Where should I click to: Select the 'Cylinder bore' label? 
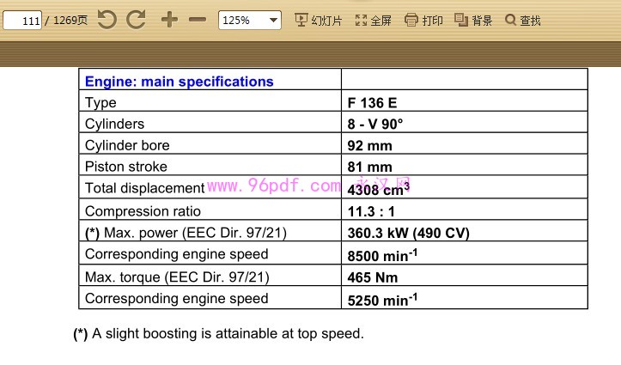tap(127, 145)
